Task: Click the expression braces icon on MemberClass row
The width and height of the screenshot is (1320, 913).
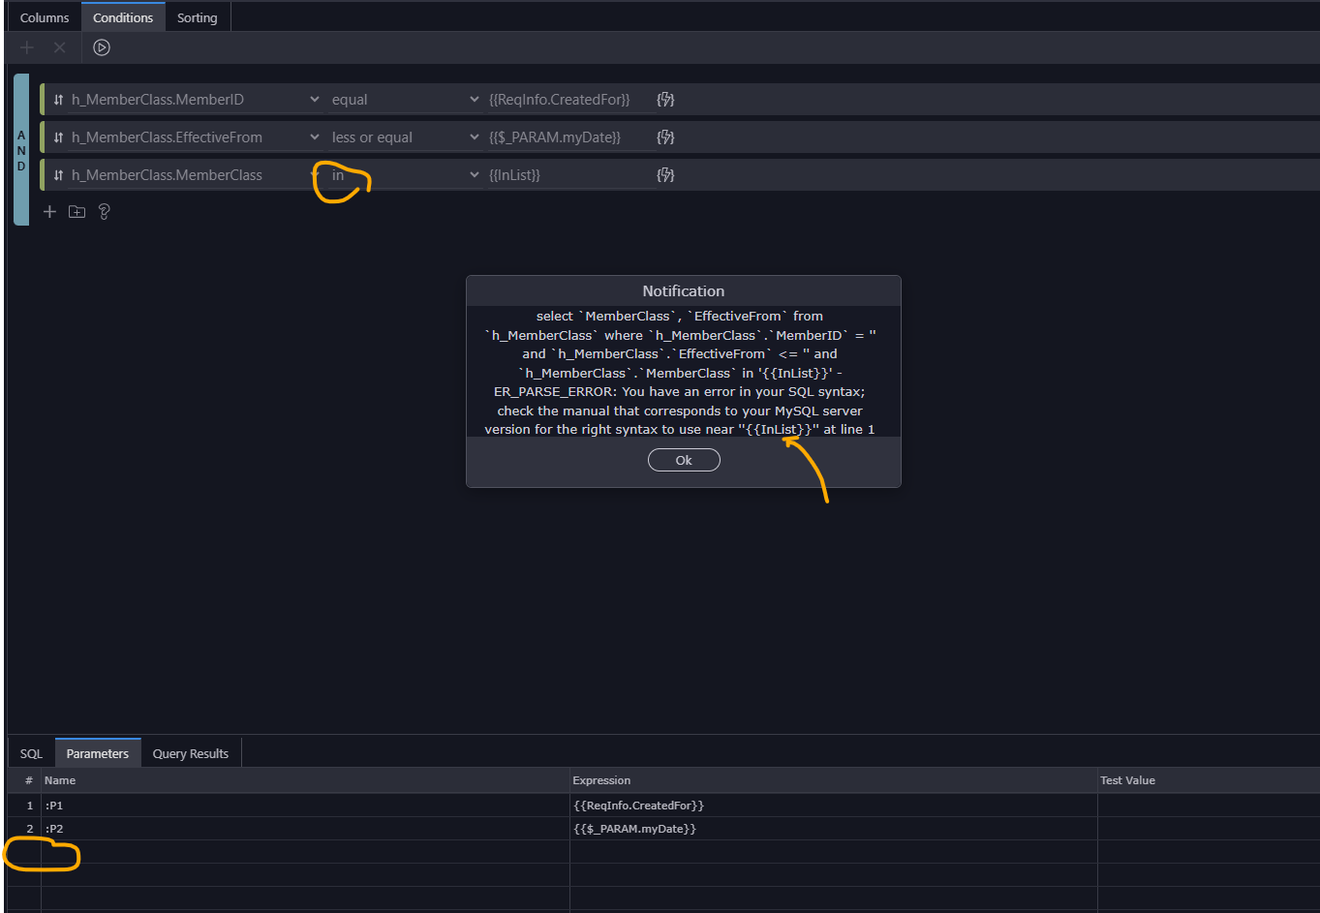Action: point(665,174)
